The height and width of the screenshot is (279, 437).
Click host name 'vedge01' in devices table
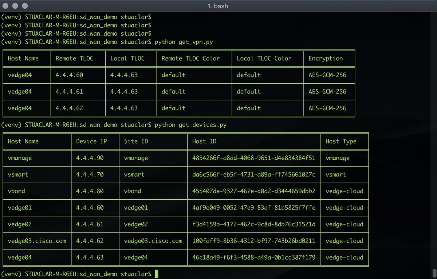20,207
